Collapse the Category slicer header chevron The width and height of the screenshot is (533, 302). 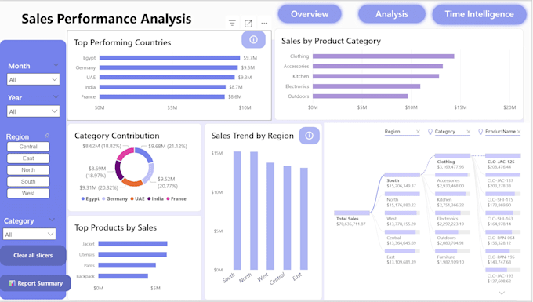pyautogui.click(x=52, y=220)
